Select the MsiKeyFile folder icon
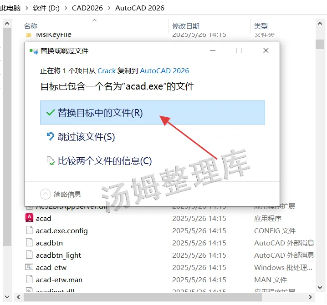Image resolution: width=327 pixels, height=305 pixels. (x=29, y=35)
